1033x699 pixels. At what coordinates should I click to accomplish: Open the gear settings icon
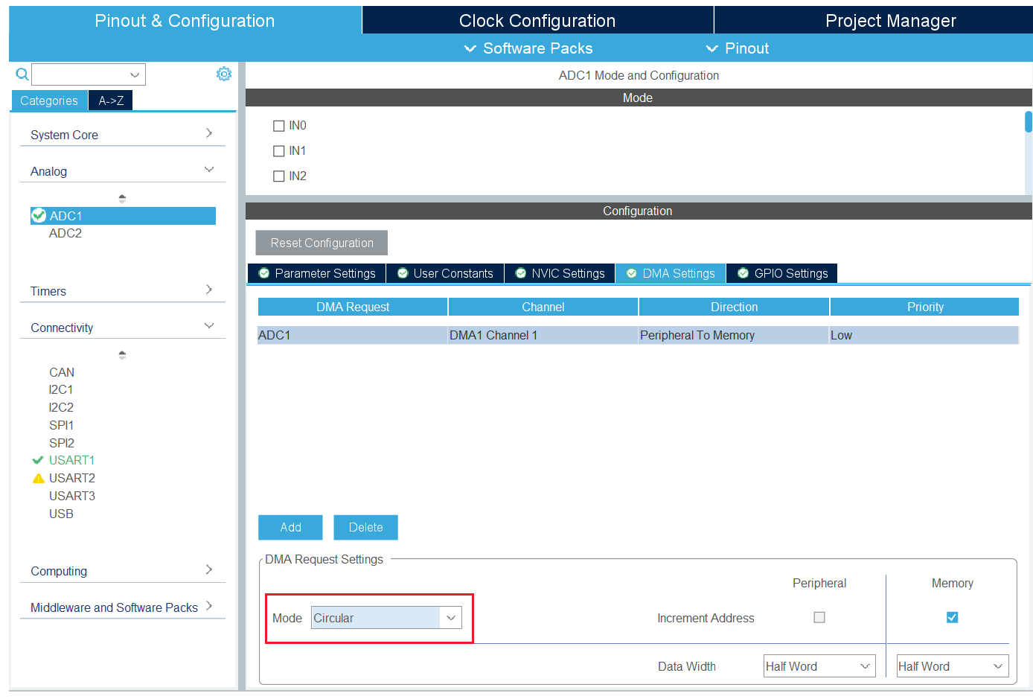click(x=224, y=74)
